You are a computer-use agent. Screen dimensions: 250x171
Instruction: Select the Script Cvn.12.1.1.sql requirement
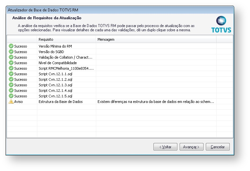pyautogui.click(x=55, y=74)
